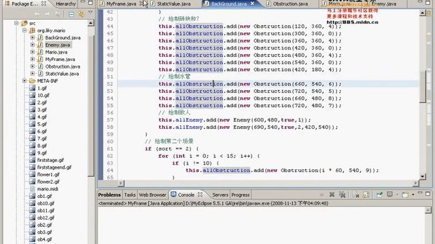Switch to the Tasks tab
This screenshot has height=244, width=435.
click(x=130, y=195)
